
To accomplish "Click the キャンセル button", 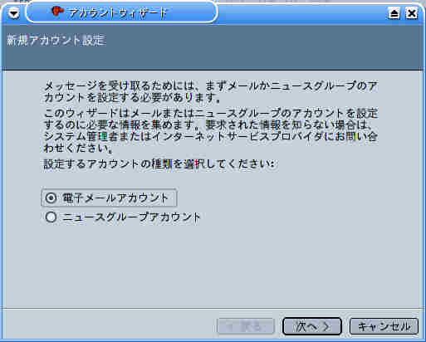I will click(384, 326).
